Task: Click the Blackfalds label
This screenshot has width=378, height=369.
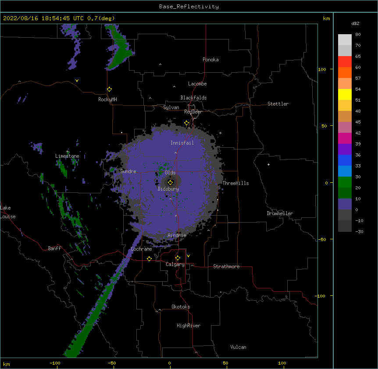Action: click(x=193, y=98)
